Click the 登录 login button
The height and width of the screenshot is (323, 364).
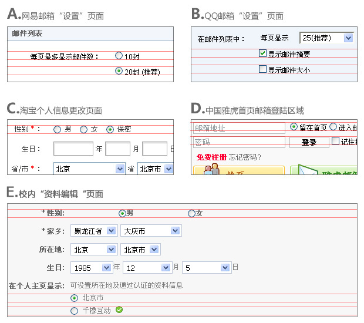click(x=309, y=142)
